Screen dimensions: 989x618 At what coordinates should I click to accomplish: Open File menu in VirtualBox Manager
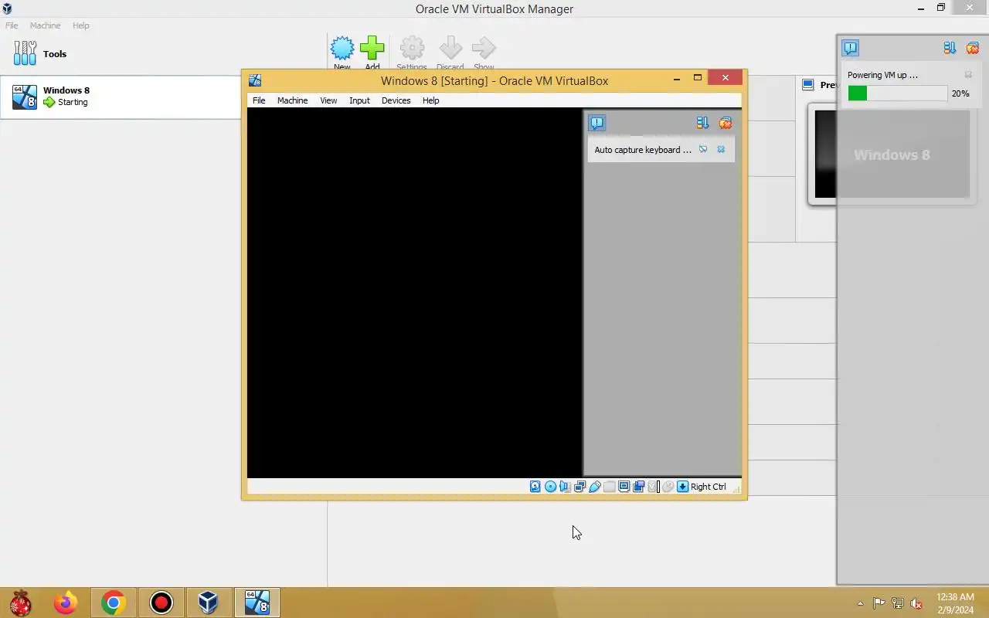12,25
